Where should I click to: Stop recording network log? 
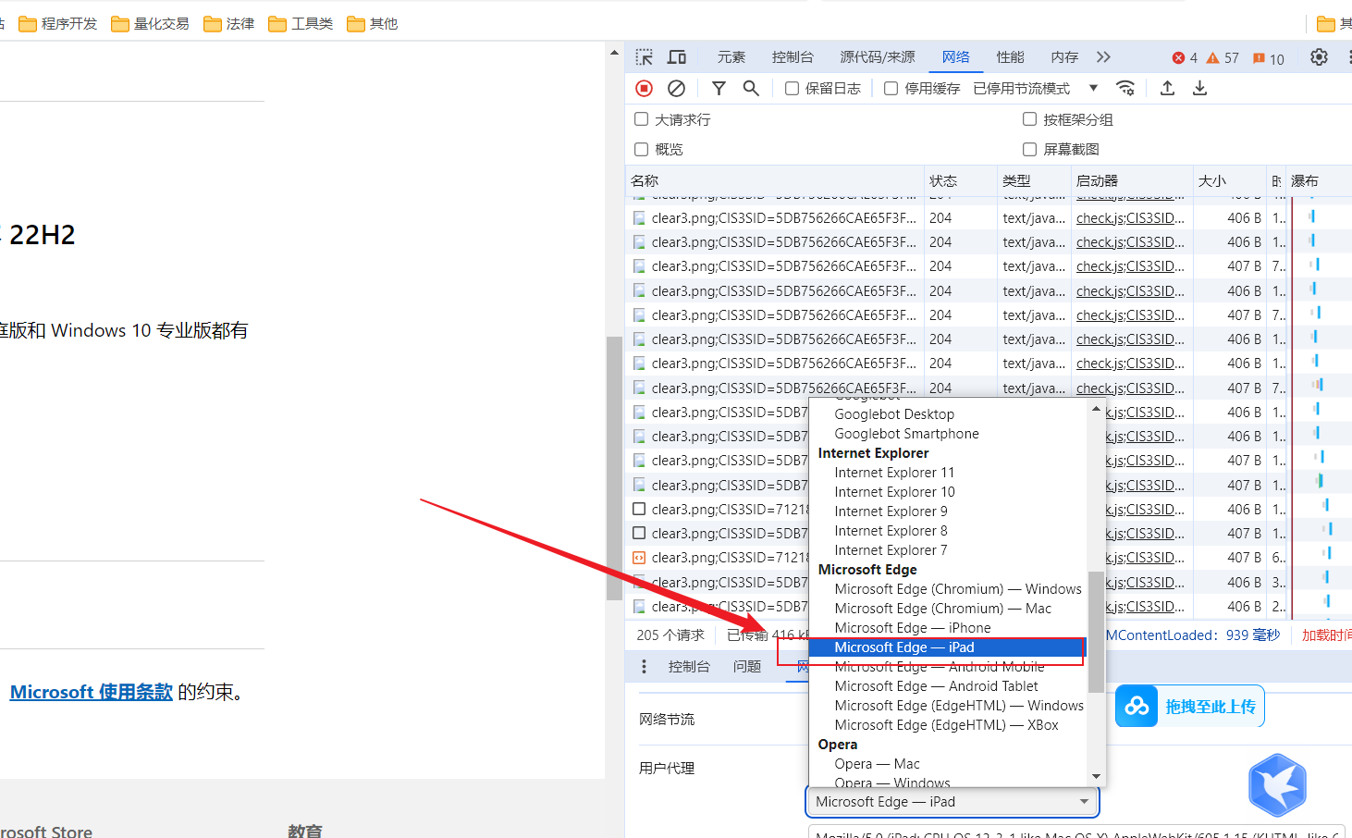645,88
